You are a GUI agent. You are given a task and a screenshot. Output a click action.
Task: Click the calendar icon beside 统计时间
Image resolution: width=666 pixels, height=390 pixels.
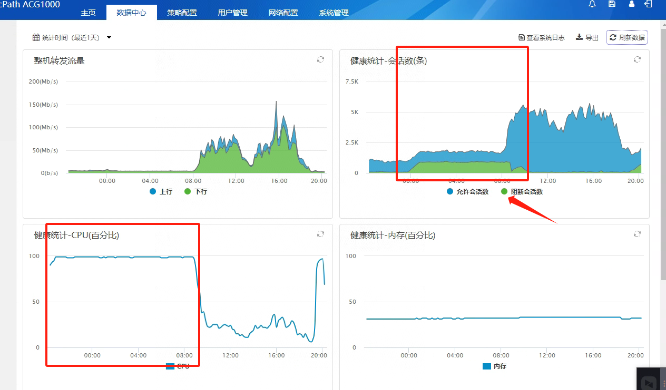pyautogui.click(x=36, y=37)
